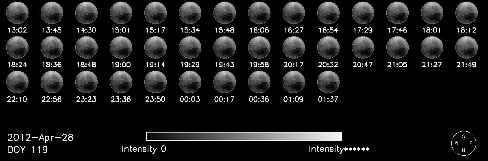Screen dimensions: 488x161
Task: Click the 23:50 timestamp label
Action: tap(155, 99)
